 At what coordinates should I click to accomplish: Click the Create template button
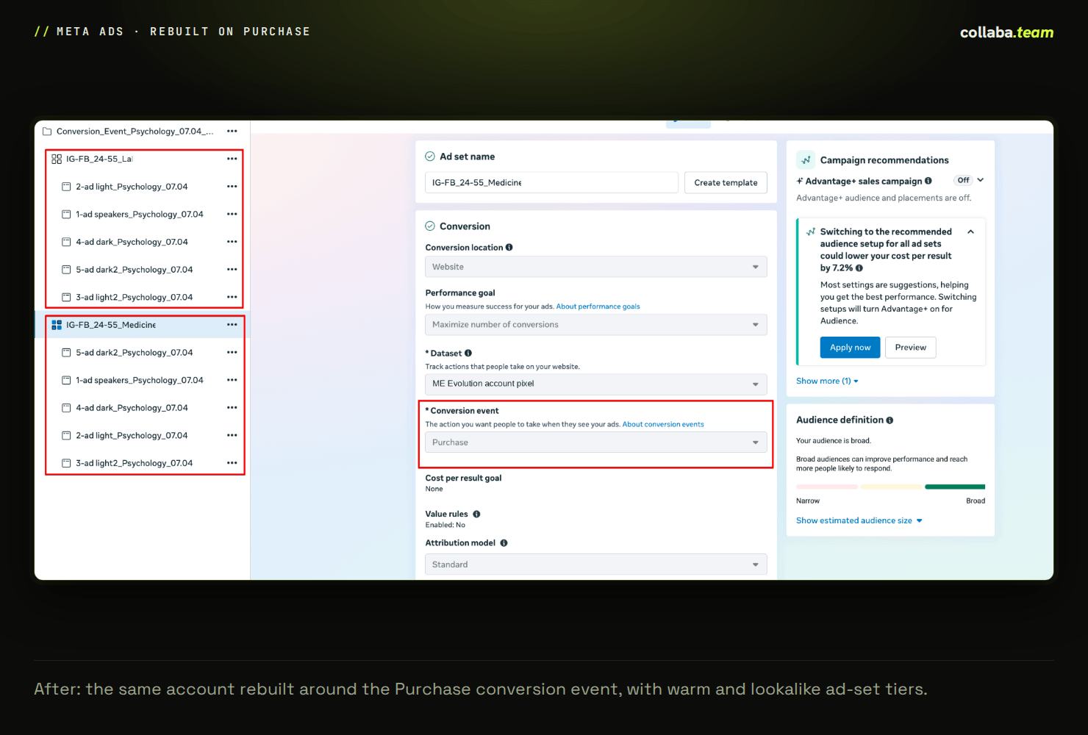pyautogui.click(x=726, y=183)
